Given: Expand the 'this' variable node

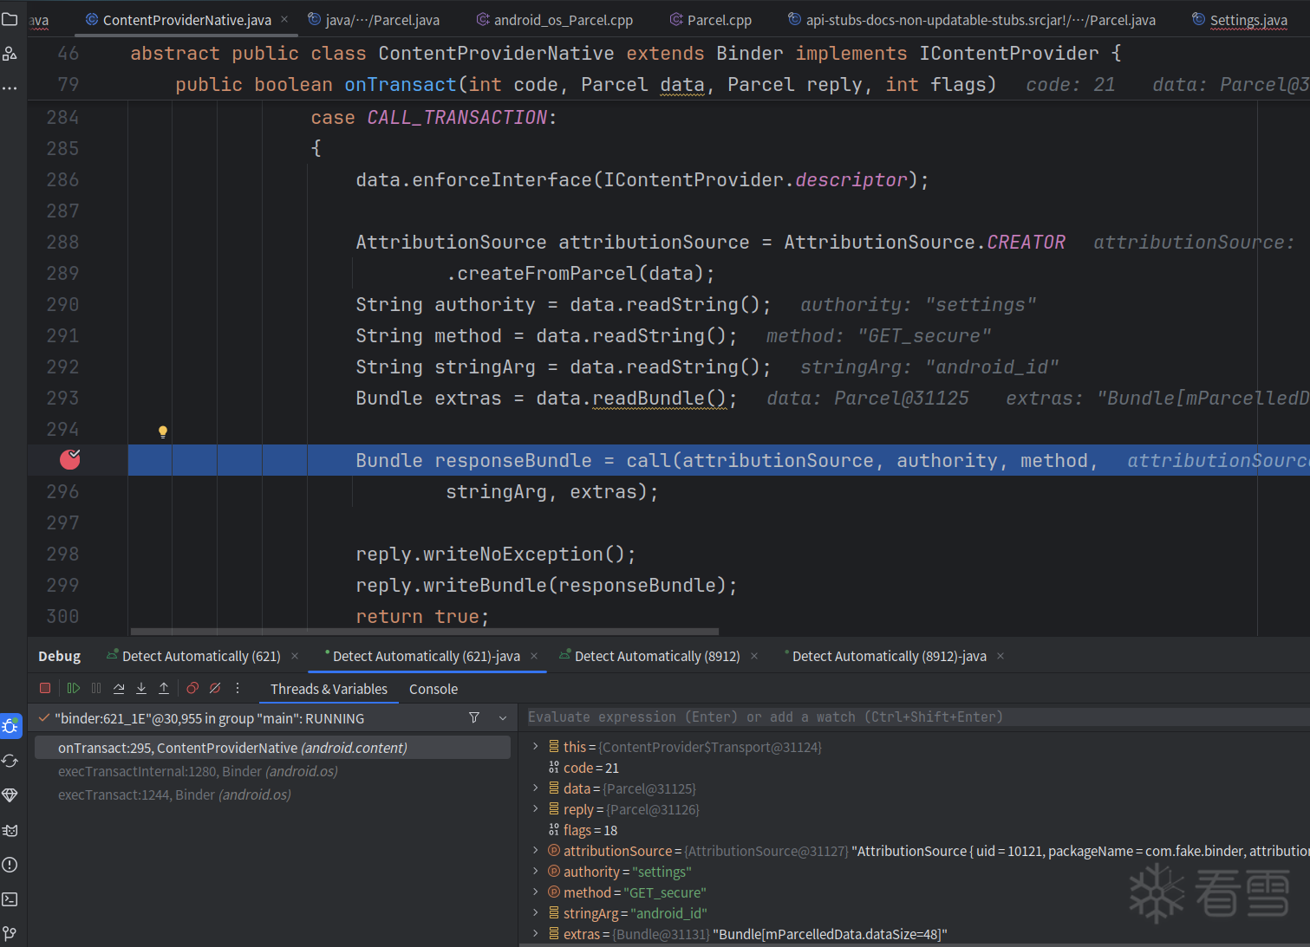Looking at the screenshot, I should (535, 747).
